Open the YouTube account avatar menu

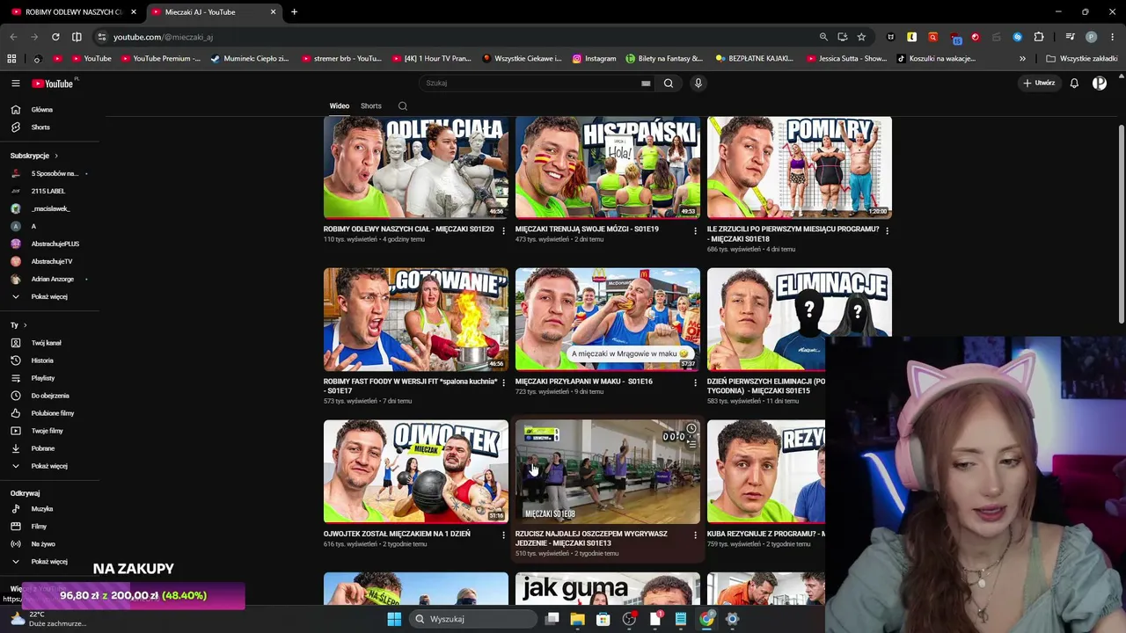1100,84
